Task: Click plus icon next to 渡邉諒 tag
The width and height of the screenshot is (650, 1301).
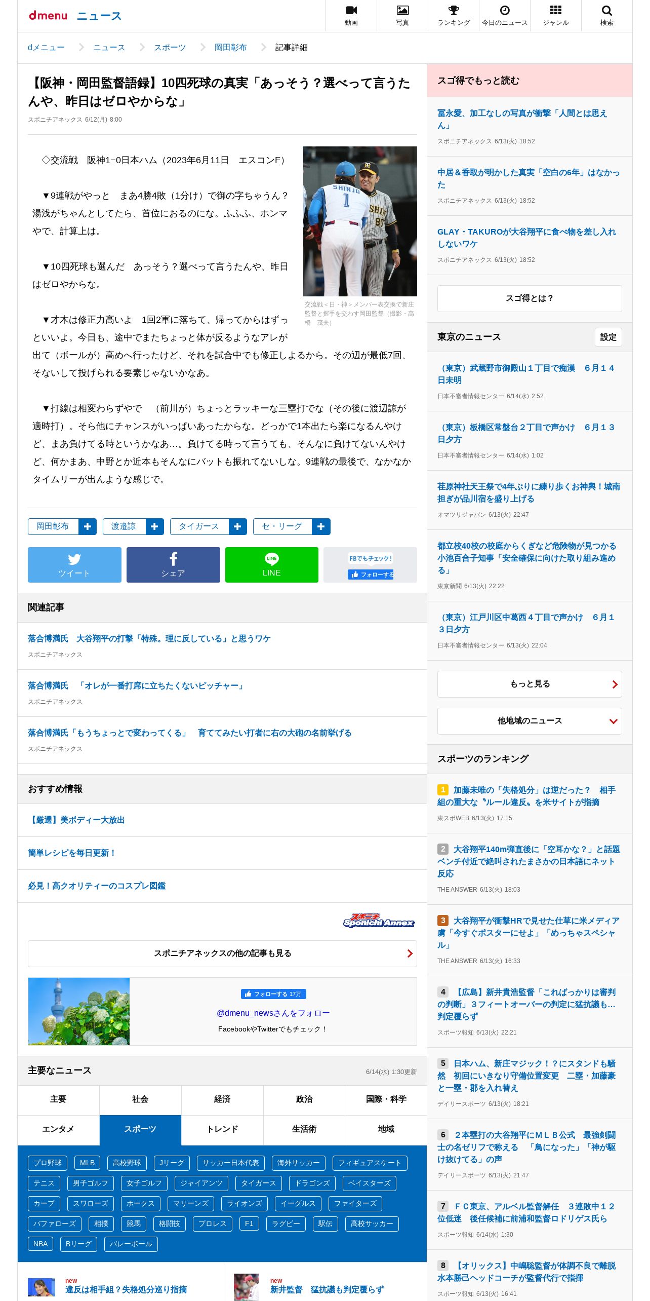Action: click(155, 526)
